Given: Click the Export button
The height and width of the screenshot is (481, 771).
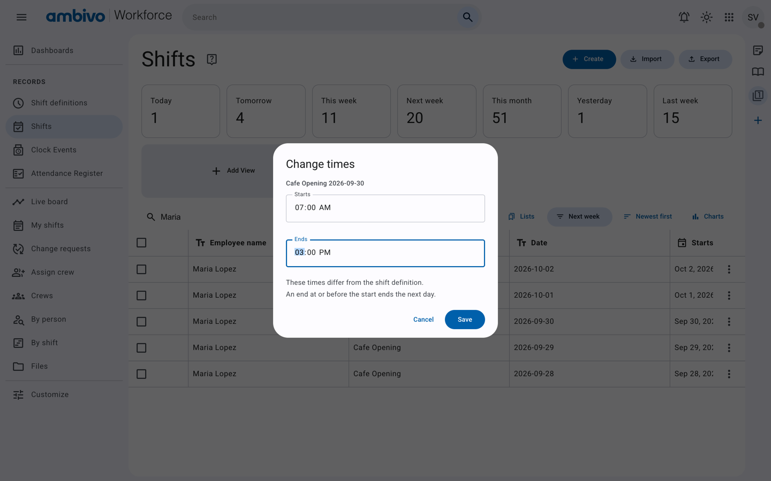Looking at the screenshot, I should 705,59.
